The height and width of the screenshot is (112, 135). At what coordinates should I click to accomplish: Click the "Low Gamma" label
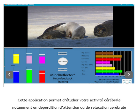(x=85, y=59)
